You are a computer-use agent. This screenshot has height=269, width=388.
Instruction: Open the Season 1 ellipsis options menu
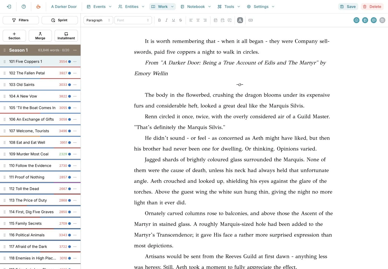pos(75,50)
